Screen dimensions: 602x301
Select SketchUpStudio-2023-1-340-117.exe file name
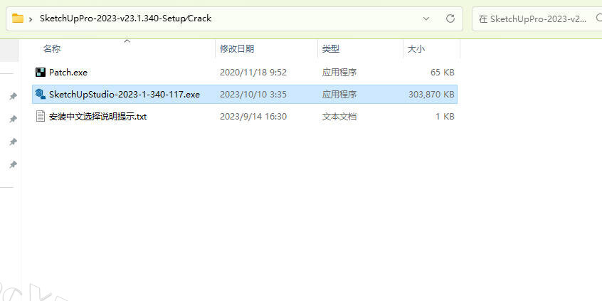click(125, 94)
